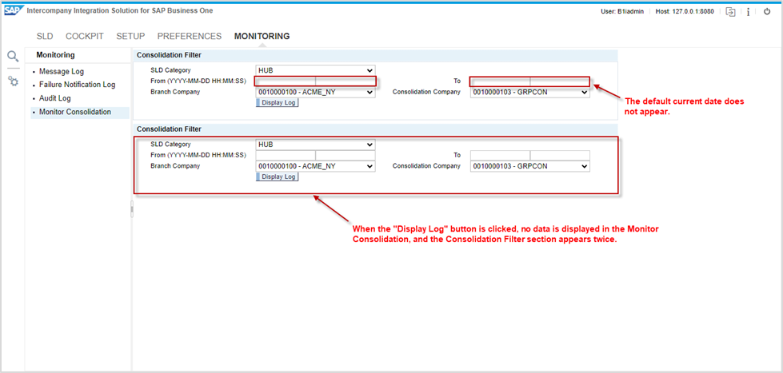
Task: Open the gears settings icon in the sidebar
Action: coord(13,81)
